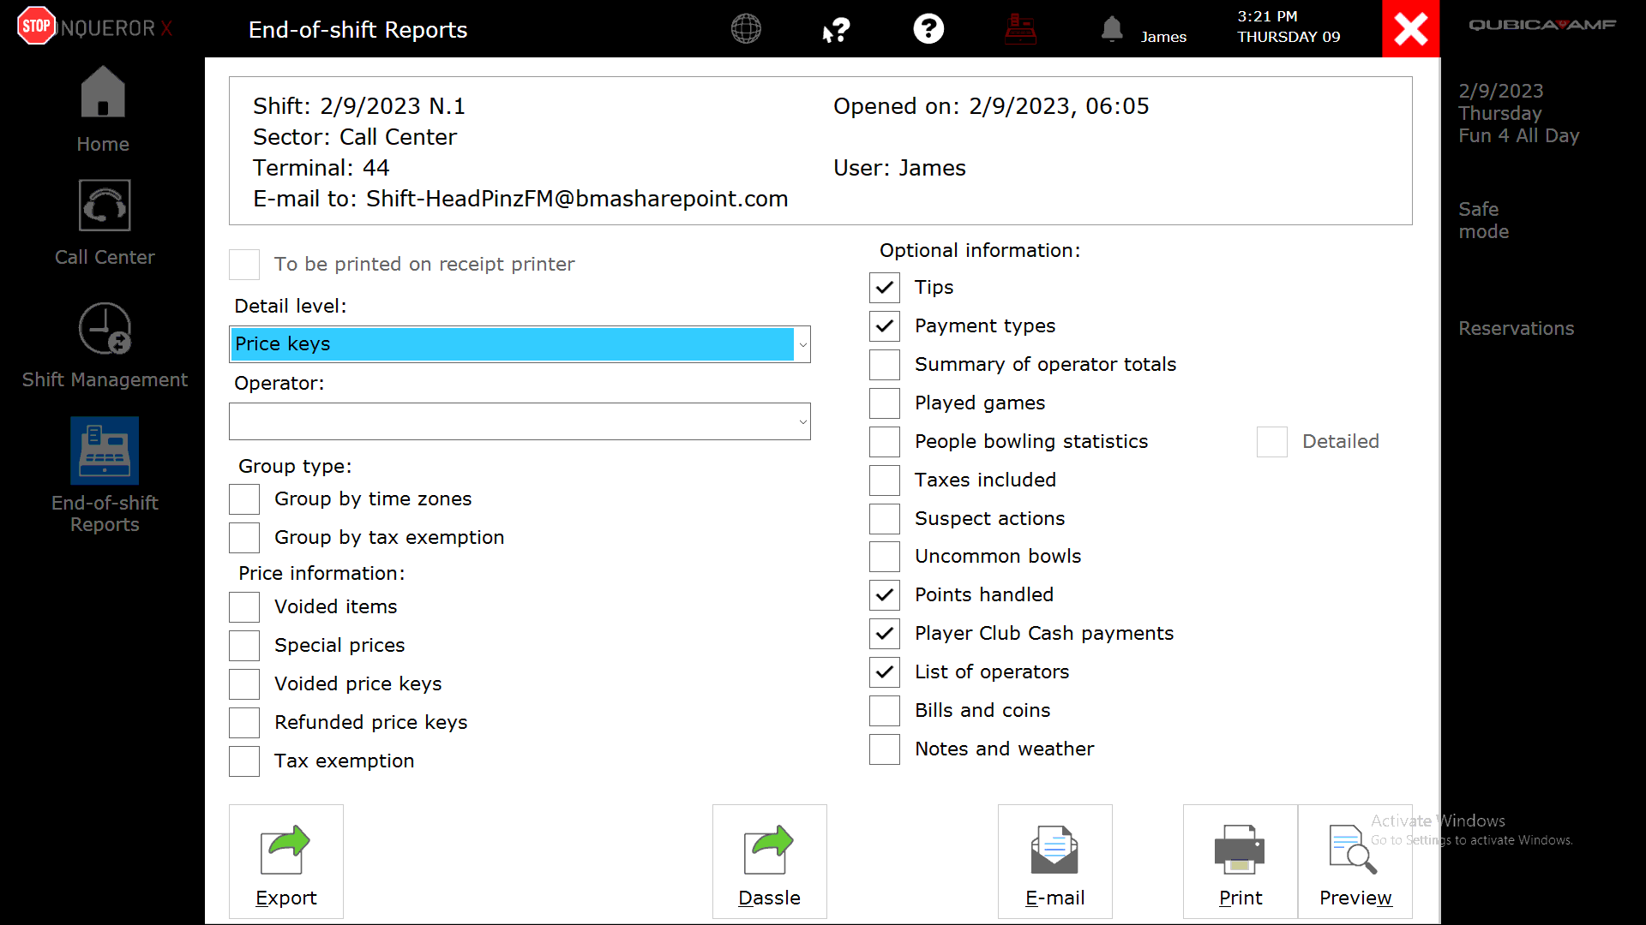Viewport: 1646px width, 925px height.
Task: Check People bowling statistics
Action: 885,442
